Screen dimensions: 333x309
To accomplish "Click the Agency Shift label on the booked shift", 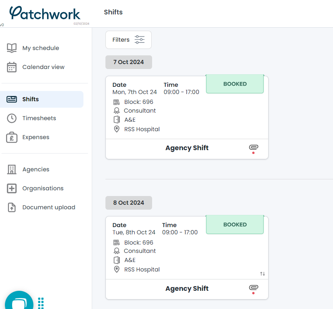I will pyautogui.click(x=187, y=148).
